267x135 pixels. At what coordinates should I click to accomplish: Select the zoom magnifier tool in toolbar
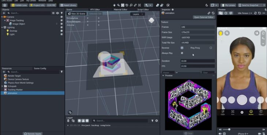(119, 5)
